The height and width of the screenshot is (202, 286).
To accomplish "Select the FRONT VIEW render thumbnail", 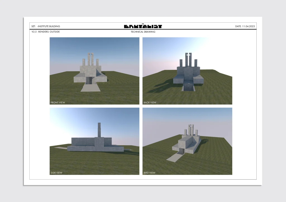I will point(94,71).
